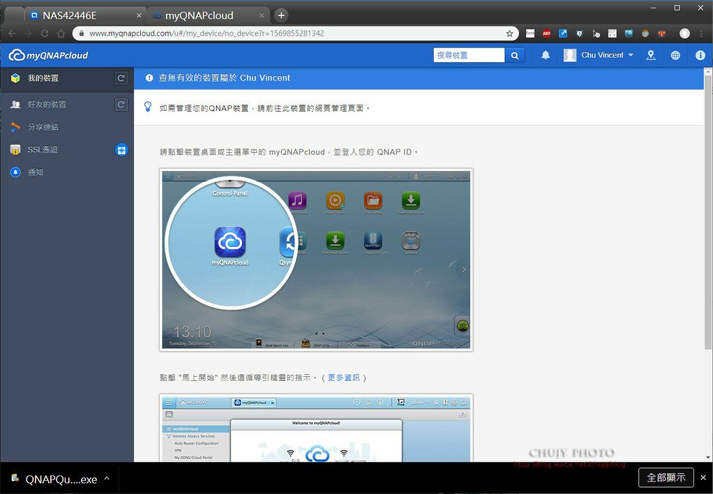Focus the 搜尋裝置 search field

(469, 55)
